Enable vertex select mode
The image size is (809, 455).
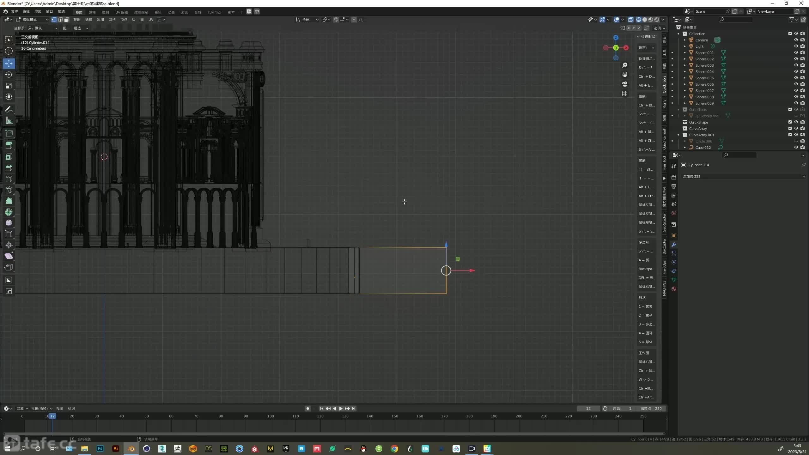click(54, 20)
